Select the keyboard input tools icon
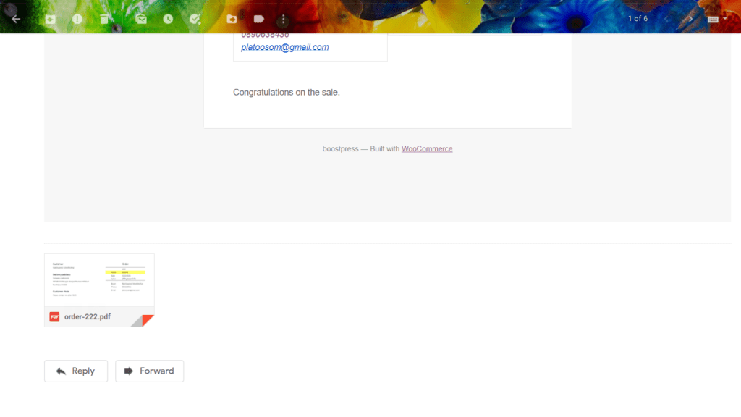741x417 pixels. [713, 19]
